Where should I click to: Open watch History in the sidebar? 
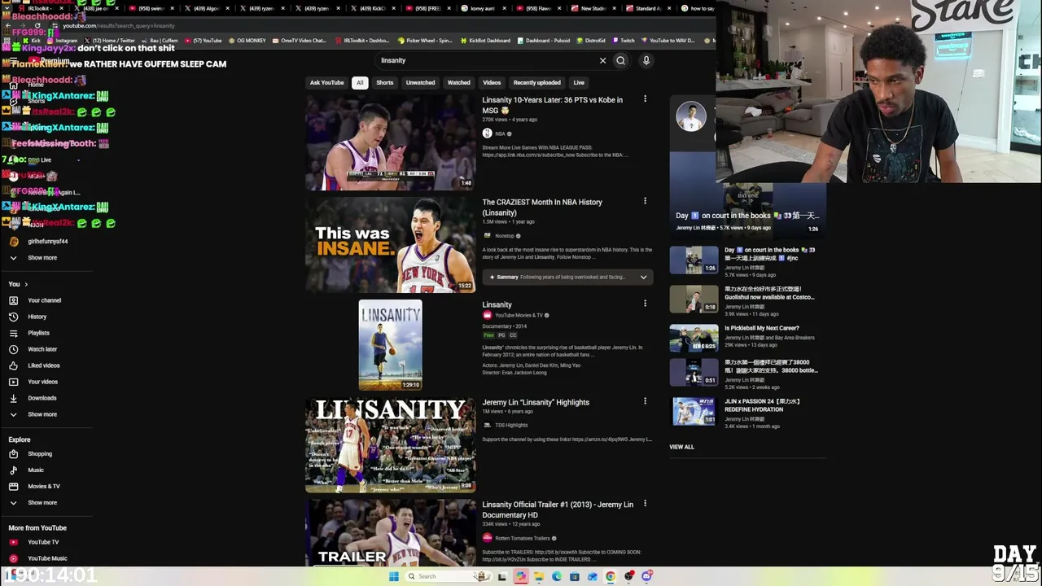28,317
